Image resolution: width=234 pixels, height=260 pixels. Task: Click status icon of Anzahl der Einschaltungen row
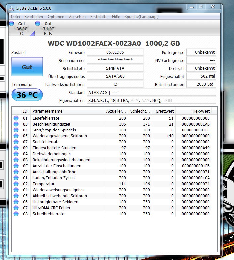click(16, 166)
